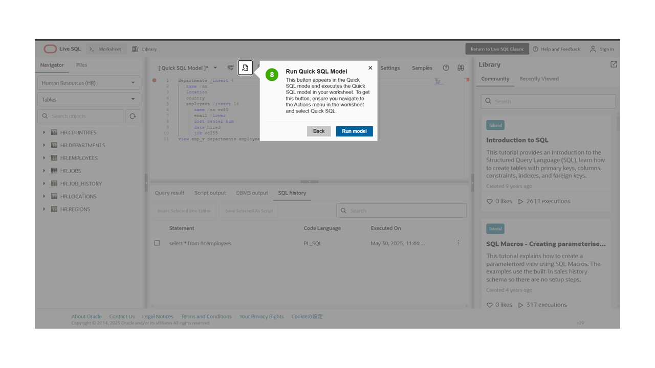The height and width of the screenshot is (368, 655).
Task: Open the row actions menu for the executed statement
Action: pyautogui.click(x=458, y=243)
